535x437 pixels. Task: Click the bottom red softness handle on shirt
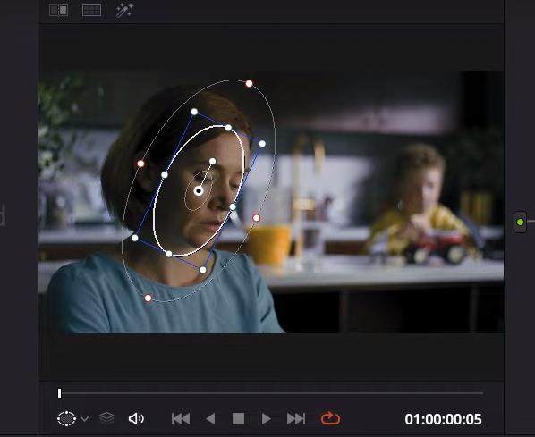148,298
